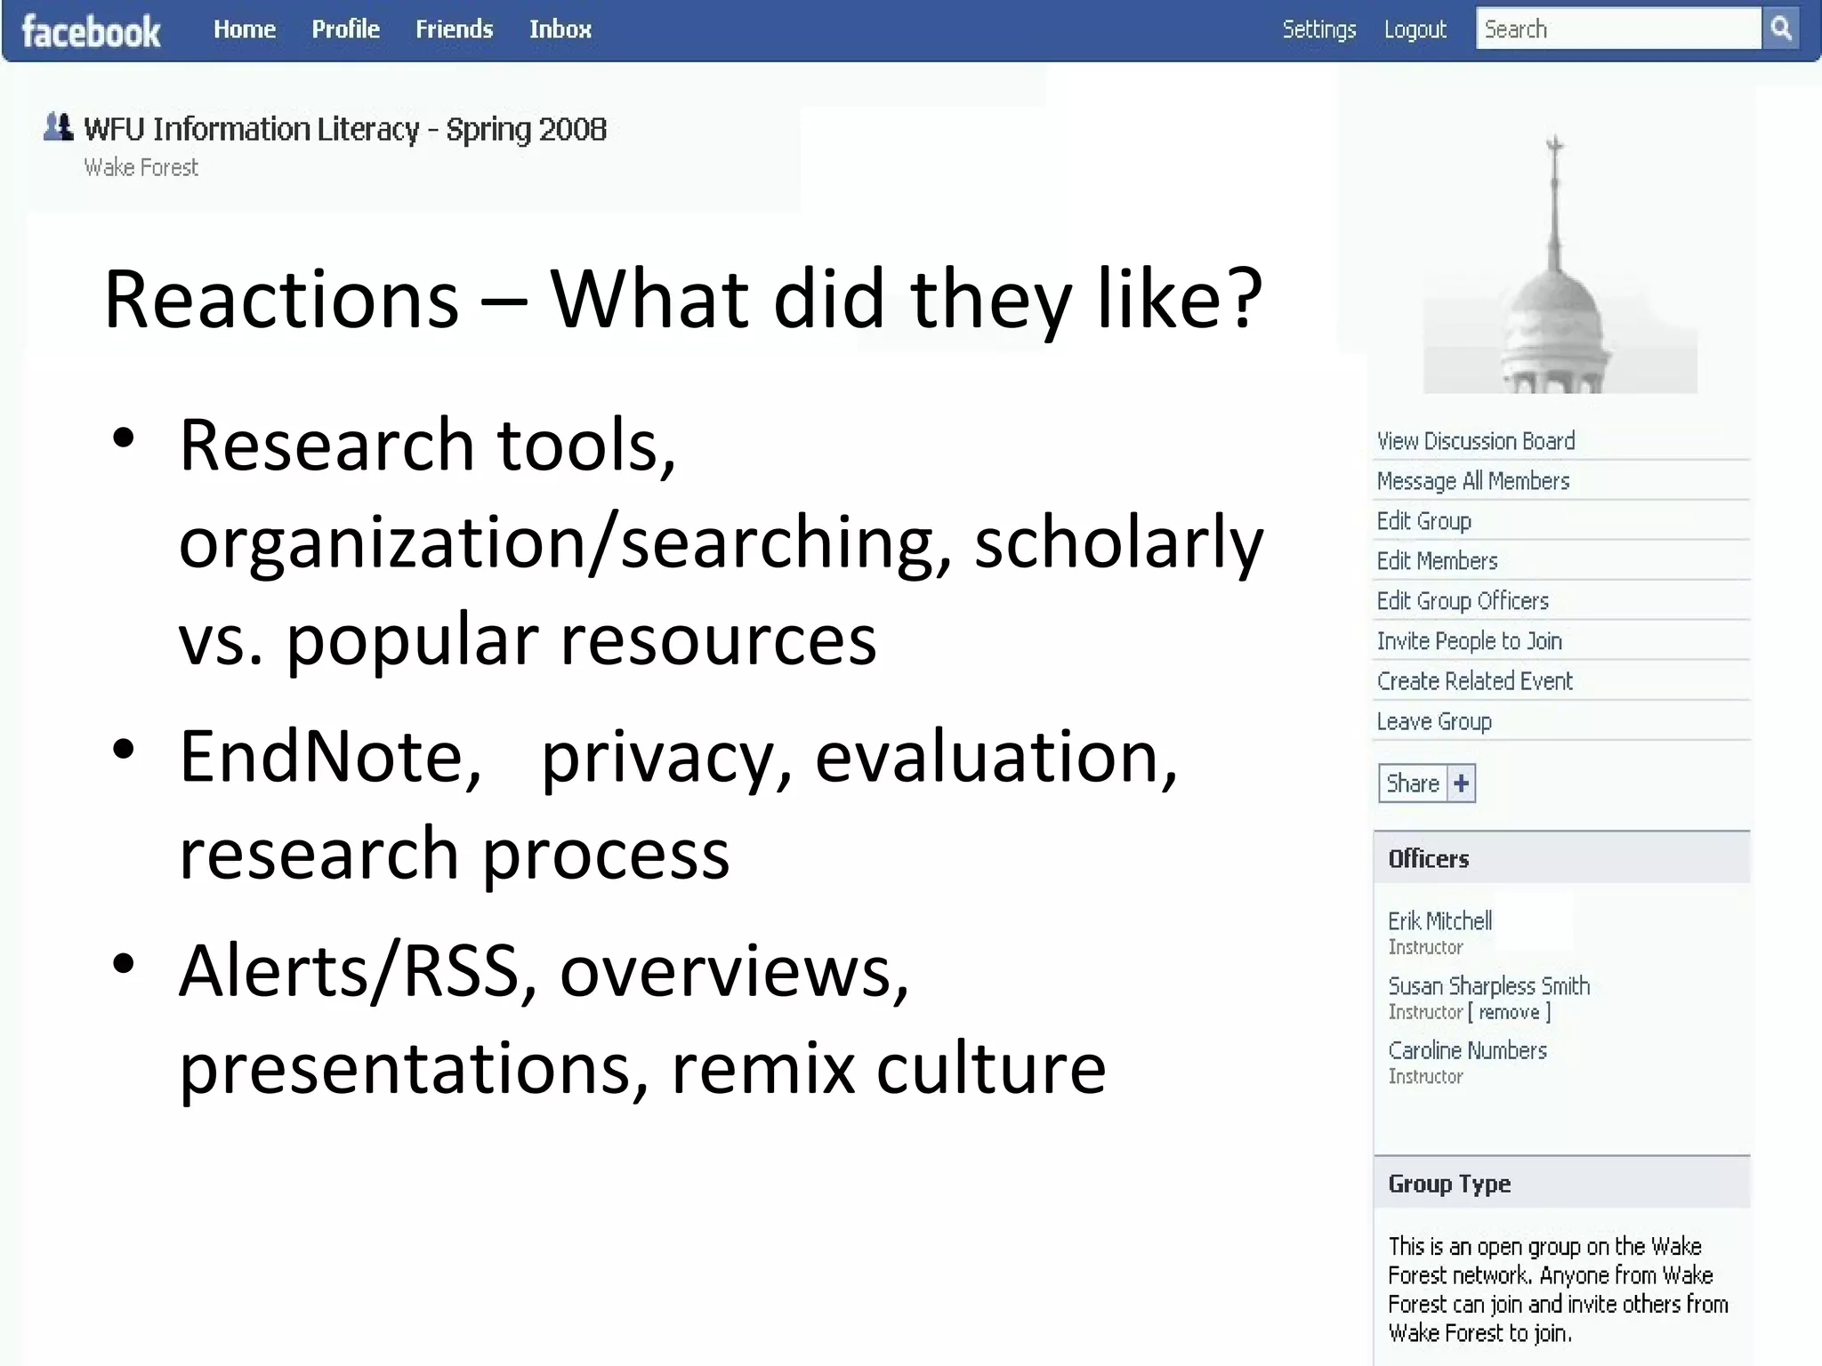
Task: Click the Wake Forest network label
Action: (x=141, y=167)
